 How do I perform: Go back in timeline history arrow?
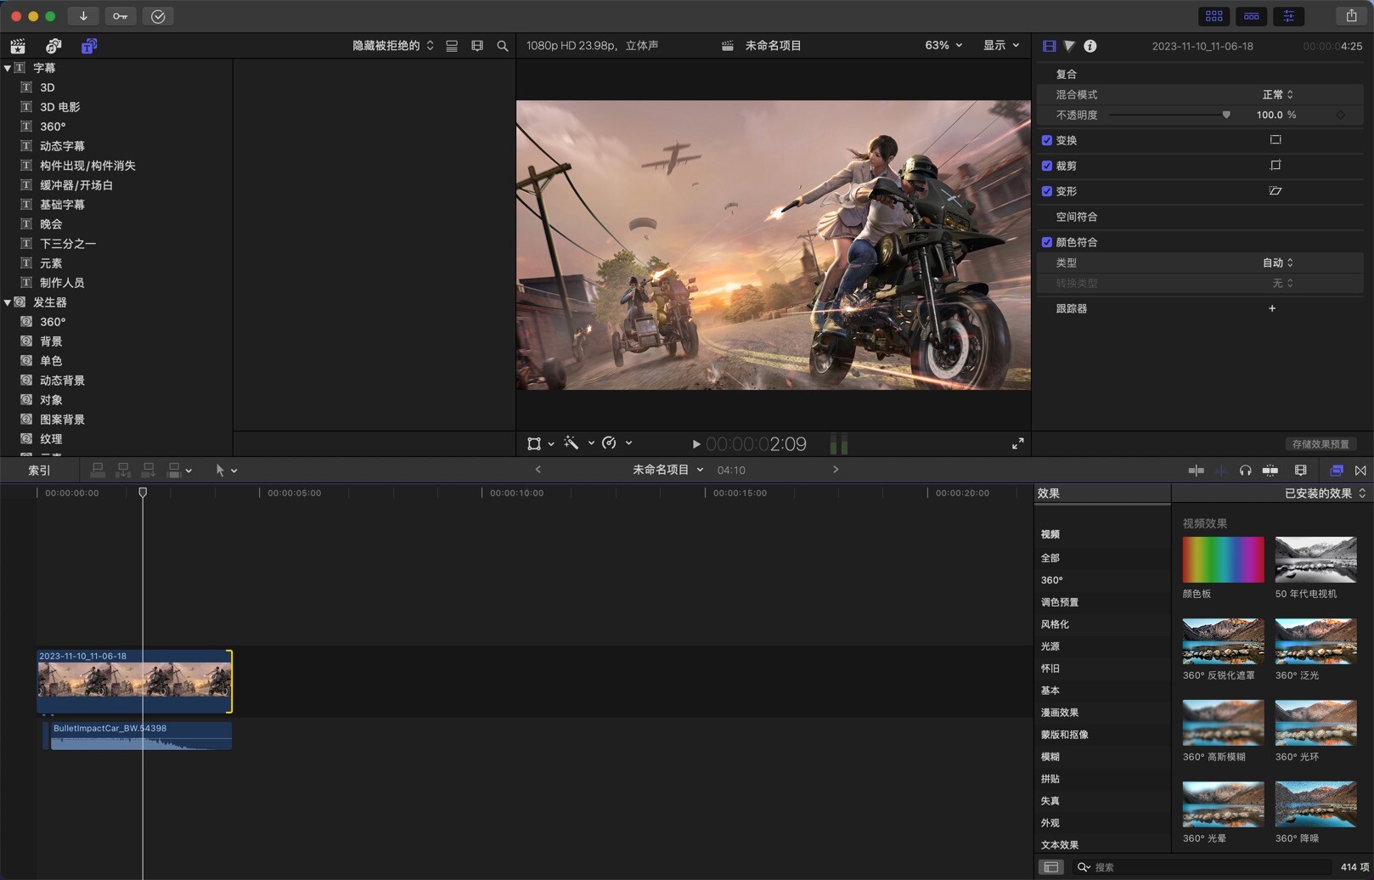click(x=538, y=470)
